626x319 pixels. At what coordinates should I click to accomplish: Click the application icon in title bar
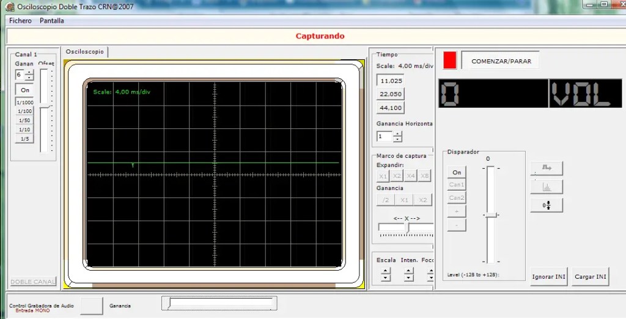9,5
